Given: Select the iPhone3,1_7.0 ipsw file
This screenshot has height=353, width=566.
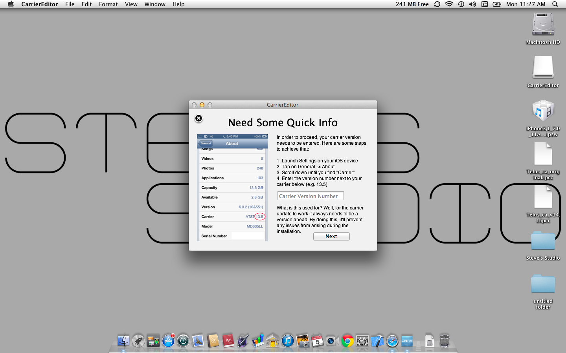Looking at the screenshot, I should tap(543, 118).
